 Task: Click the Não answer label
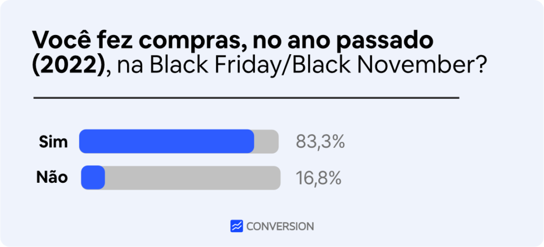tap(52, 177)
